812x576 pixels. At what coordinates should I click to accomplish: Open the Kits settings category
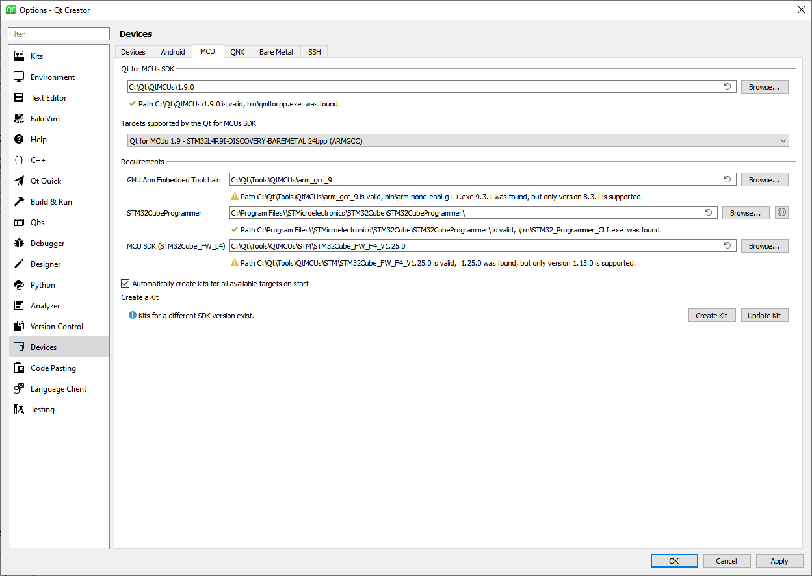tap(36, 56)
